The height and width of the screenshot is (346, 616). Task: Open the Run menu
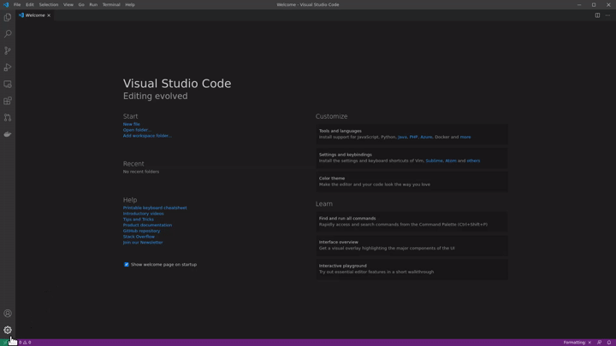(x=93, y=5)
